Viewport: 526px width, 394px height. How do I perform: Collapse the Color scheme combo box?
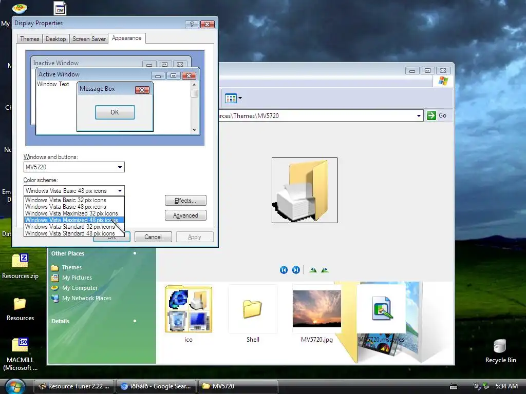(120, 191)
